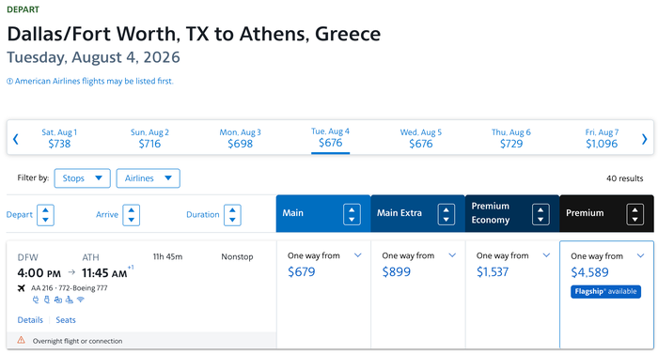This screenshot has height=354, width=658.
Task: Click the power outlet amenity icon
Action: coord(36,300)
